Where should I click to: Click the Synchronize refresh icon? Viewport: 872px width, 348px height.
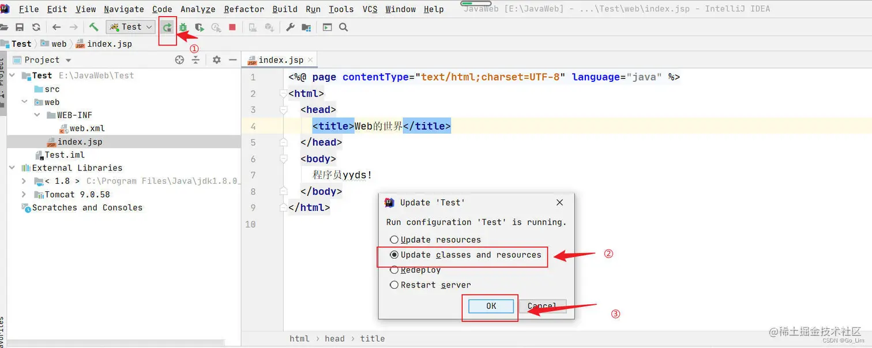[36, 27]
